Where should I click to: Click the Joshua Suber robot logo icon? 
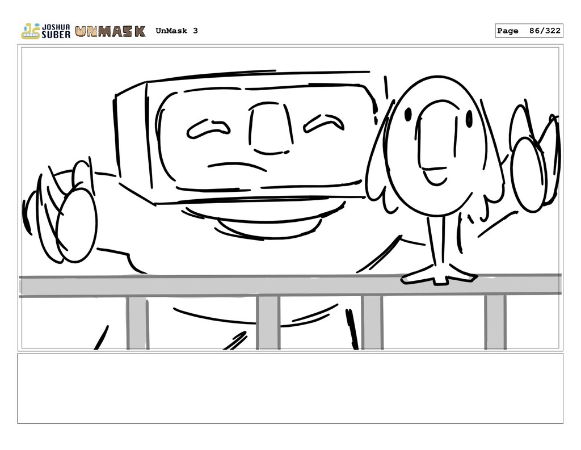(31, 31)
